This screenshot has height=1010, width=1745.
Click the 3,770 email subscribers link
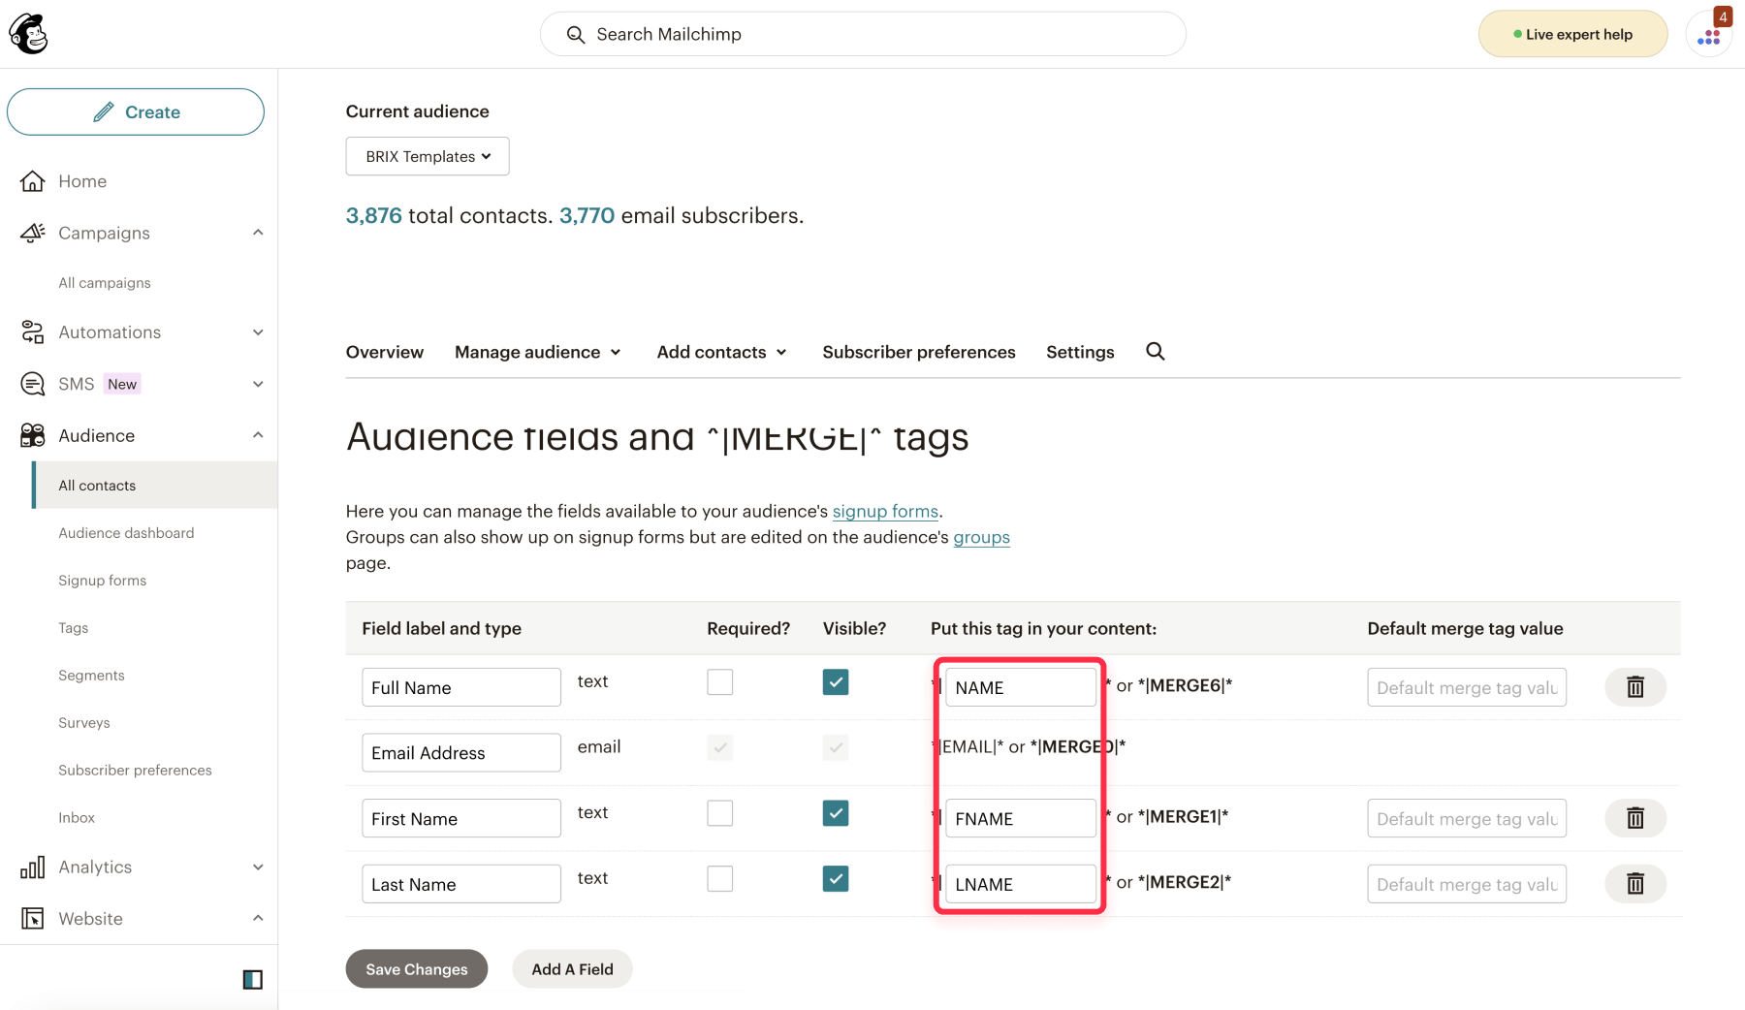pos(587,215)
